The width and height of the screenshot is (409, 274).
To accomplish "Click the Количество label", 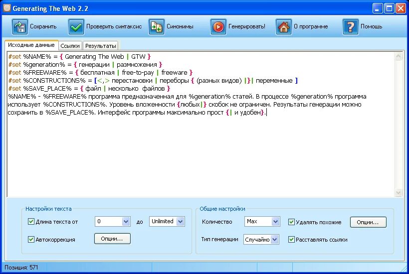I will pyautogui.click(x=217, y=222).
